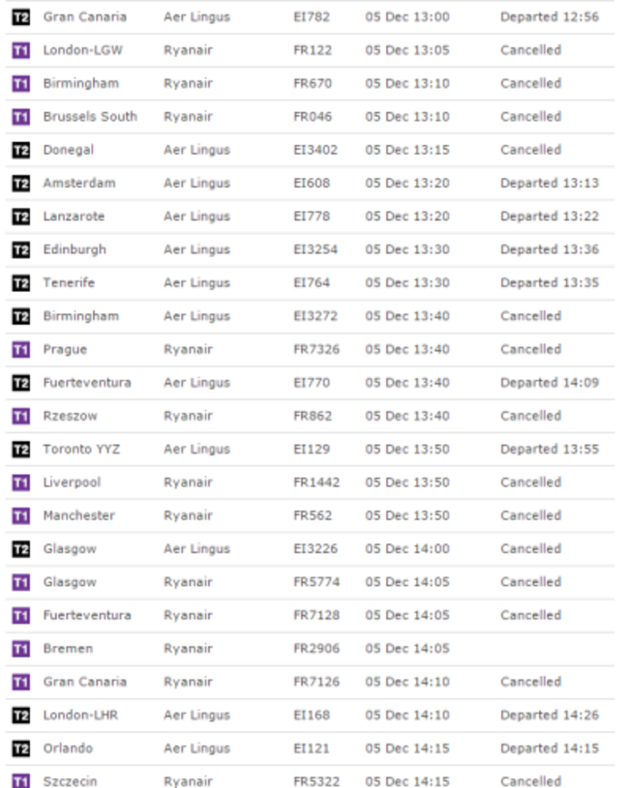Click the 'Departed 12:56' status for EI782

pos(549,17)
